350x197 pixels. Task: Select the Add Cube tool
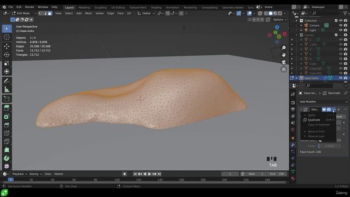pos(7,99)
